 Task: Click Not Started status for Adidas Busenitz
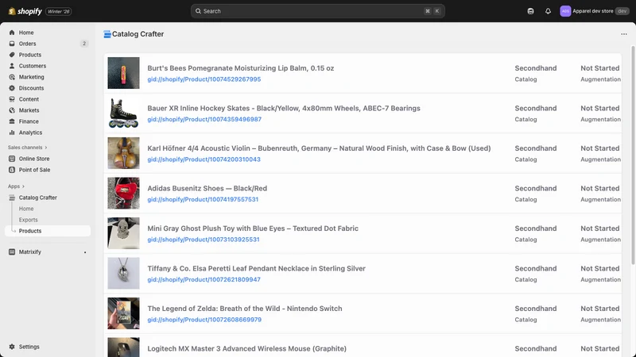pos(600,188)
